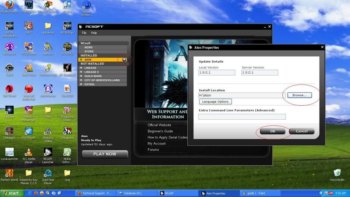Image resolution: width=350 pixels, height=197 pixels.
Task: Open File menu in NCsoft launcher
Action: (x=84, y=33)
